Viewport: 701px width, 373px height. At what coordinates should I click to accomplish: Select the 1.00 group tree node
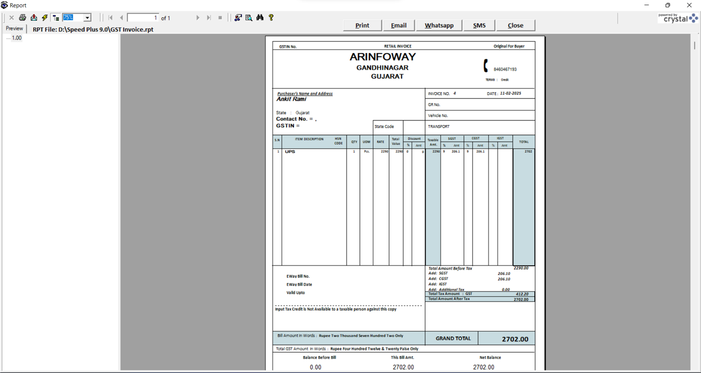(x=16, y=38)
